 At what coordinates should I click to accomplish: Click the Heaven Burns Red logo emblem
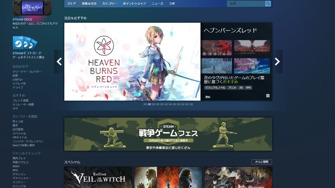click(104, 46)
